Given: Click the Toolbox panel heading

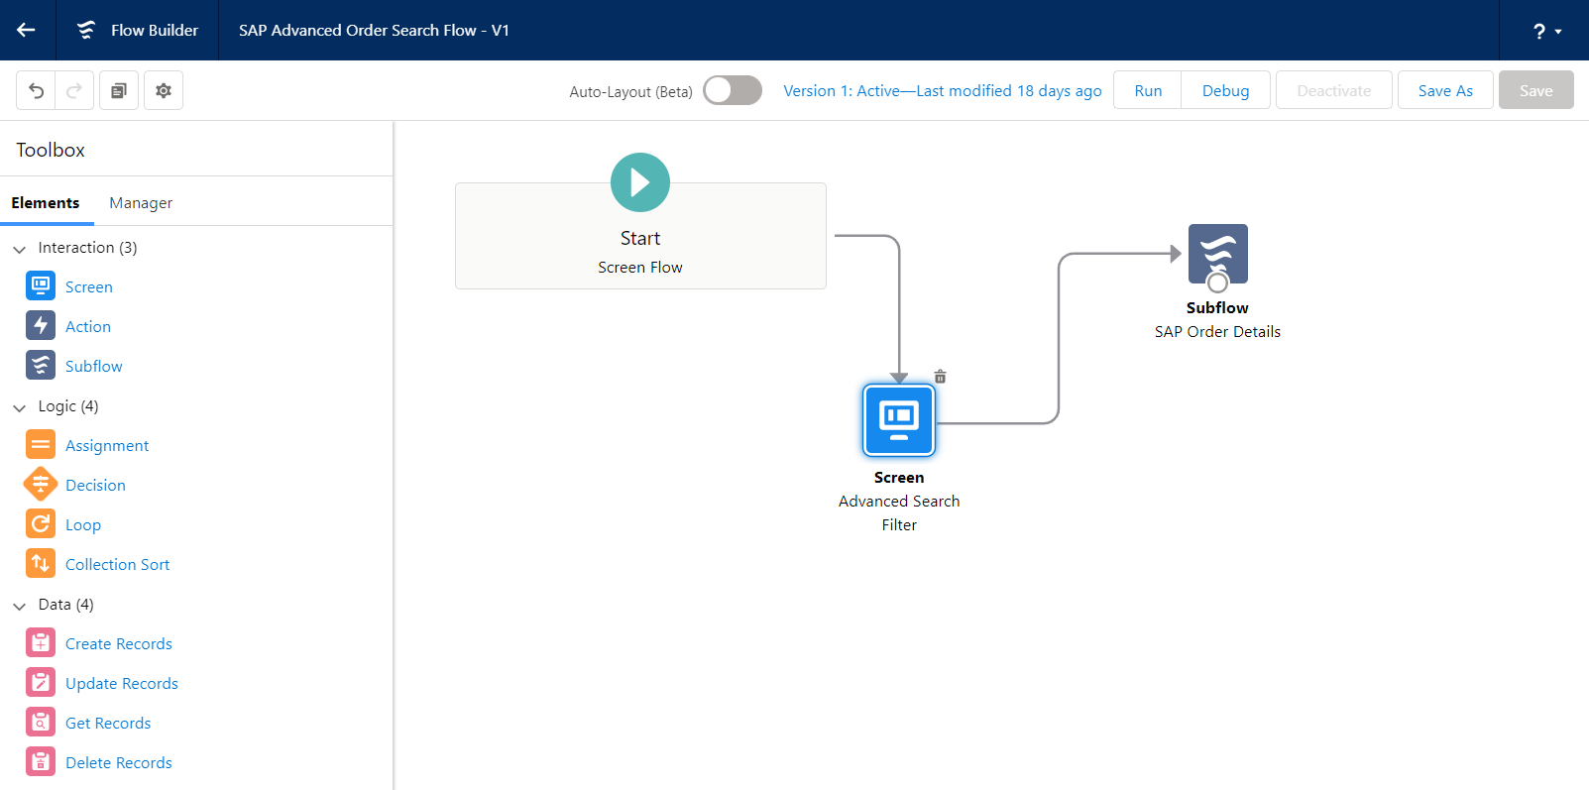Looking at the screenshot, I should (x=51, y=150).
